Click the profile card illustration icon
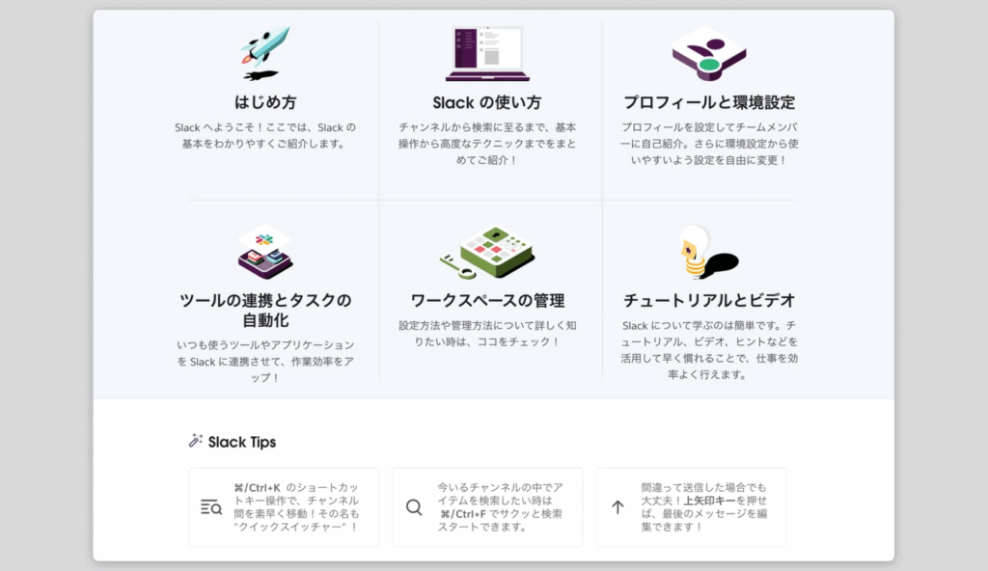Image resolution: width=988 pixels, height=571 pixels. tap(708, 53)
